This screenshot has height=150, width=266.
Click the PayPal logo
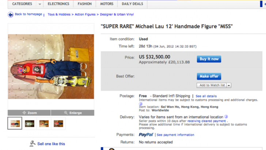[146, 135]
